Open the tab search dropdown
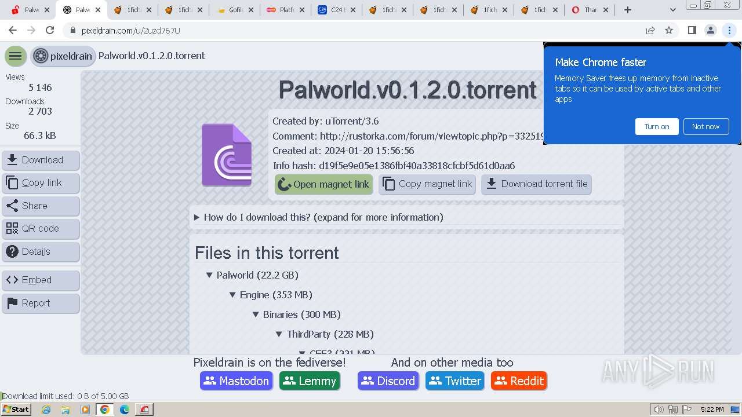 click(673, 10)
